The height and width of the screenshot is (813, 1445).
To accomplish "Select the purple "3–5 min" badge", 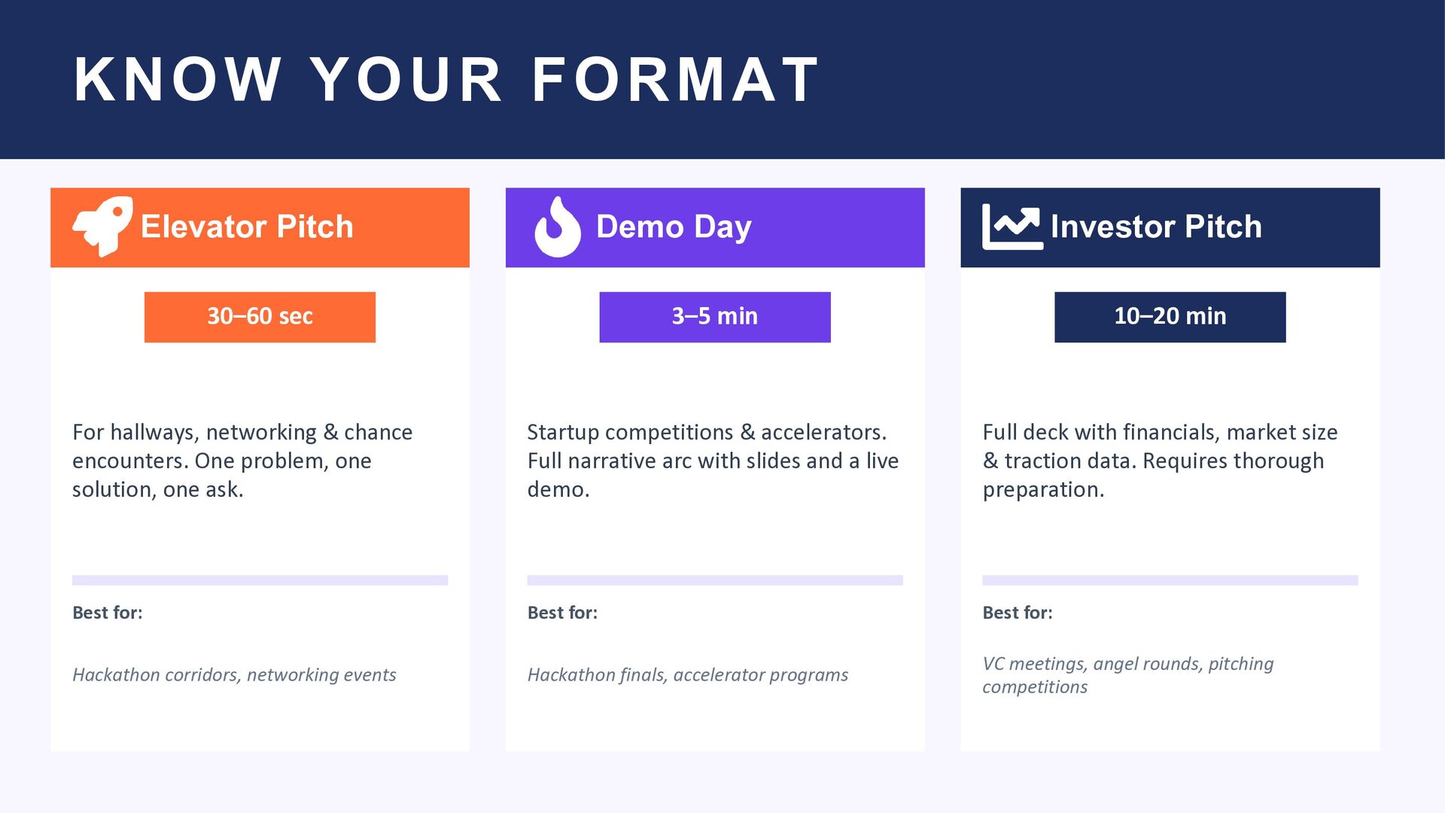I will (x=715, y=317).
